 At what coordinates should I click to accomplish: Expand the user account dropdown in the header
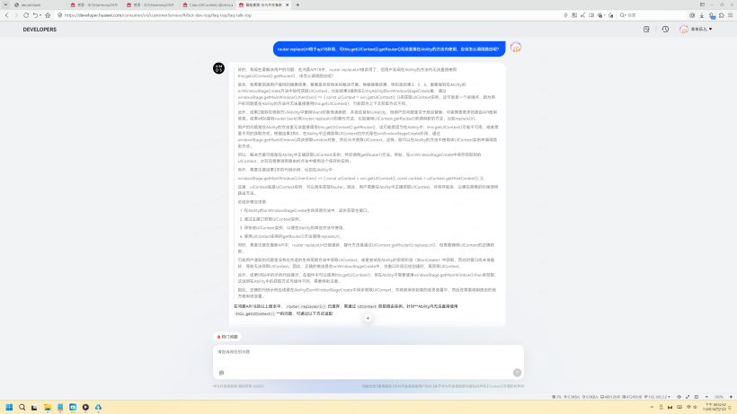tap(697, 30)
